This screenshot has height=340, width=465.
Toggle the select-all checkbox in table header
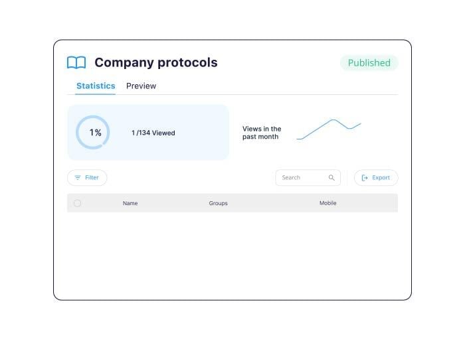click(77, 203)
